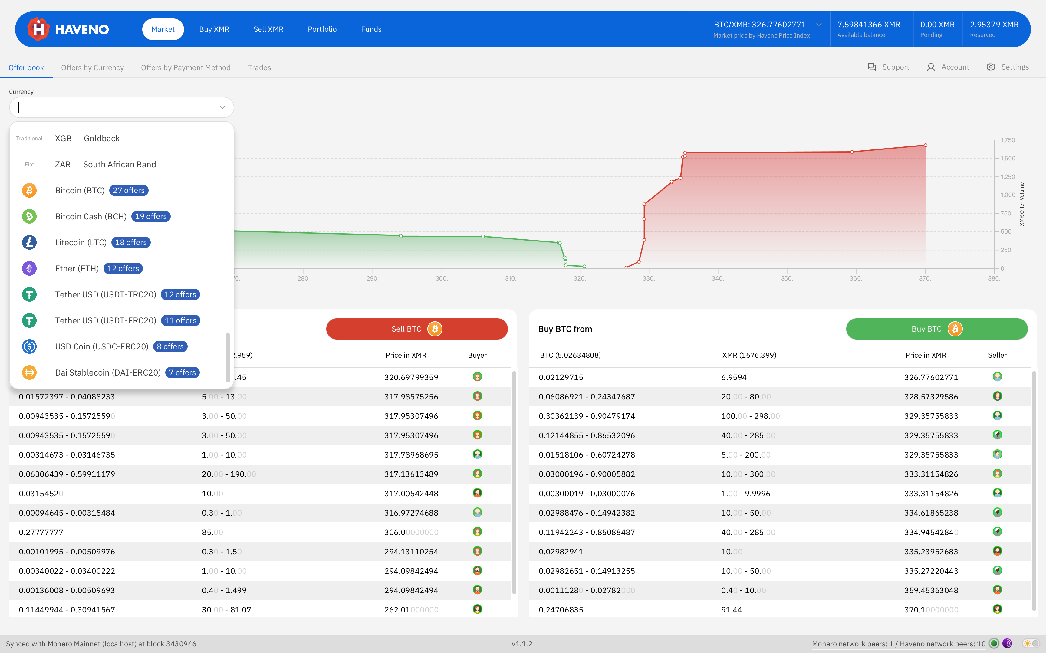The image size is (1046, 653).
Task: Click seller avatar for 370.1 offer
Action: [997, 609]
